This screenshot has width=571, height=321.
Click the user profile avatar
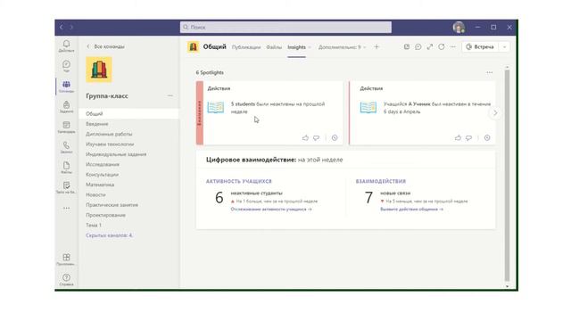(x=459, y=28)
